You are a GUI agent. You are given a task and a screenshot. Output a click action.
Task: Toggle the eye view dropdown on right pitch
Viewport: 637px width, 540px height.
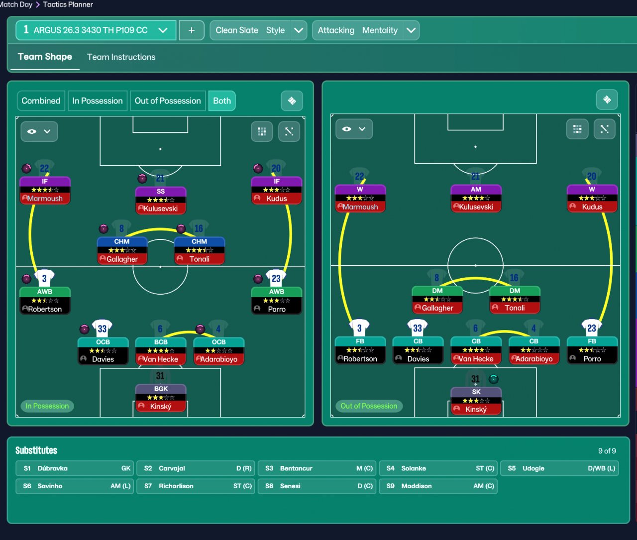[354, 129]
